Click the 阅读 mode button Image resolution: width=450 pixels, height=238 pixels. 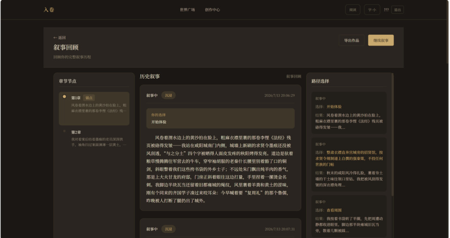pos(353,10)
